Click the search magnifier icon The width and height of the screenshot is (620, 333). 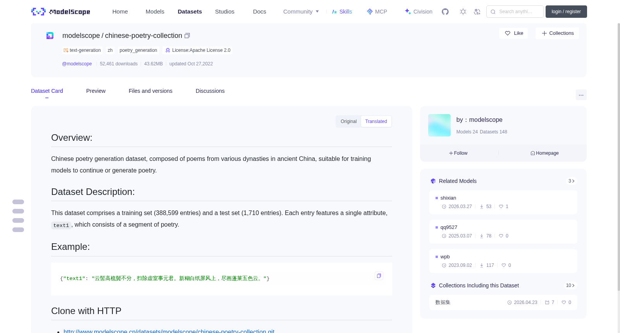click(x=493, y=12)
